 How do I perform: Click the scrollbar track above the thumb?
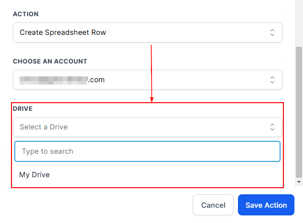coord(299,24)
